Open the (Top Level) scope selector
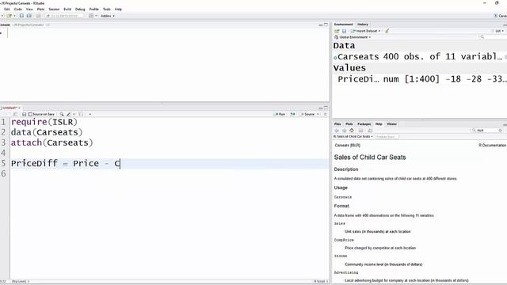This screenshot has width=507, height=285. point(21,282)
